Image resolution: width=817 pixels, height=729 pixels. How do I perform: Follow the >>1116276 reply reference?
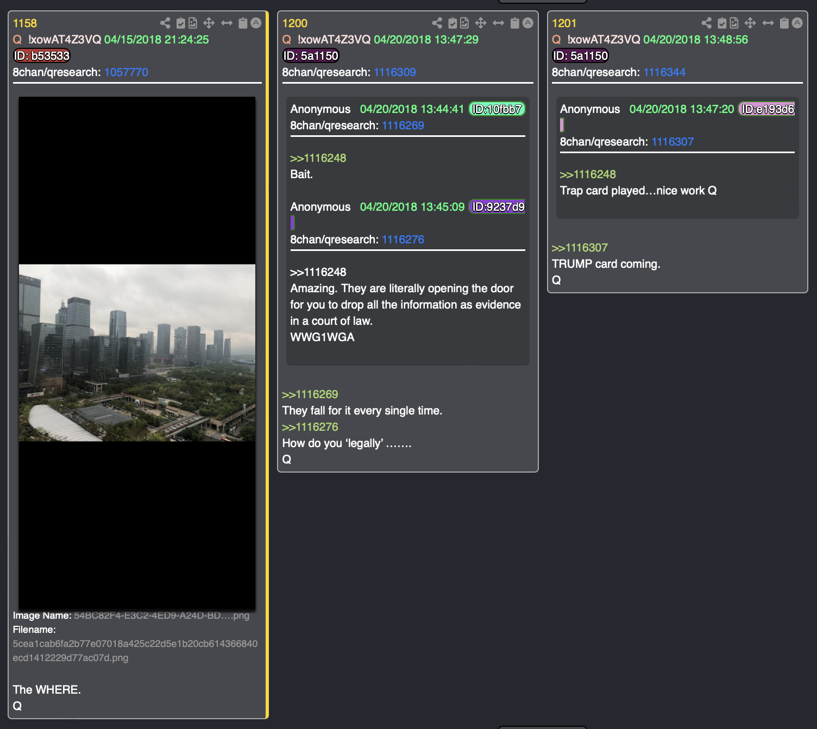click(x=310, y=427)
